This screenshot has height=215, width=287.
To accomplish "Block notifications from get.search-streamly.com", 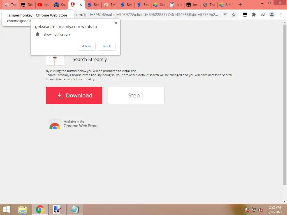I will pos(107,46).
